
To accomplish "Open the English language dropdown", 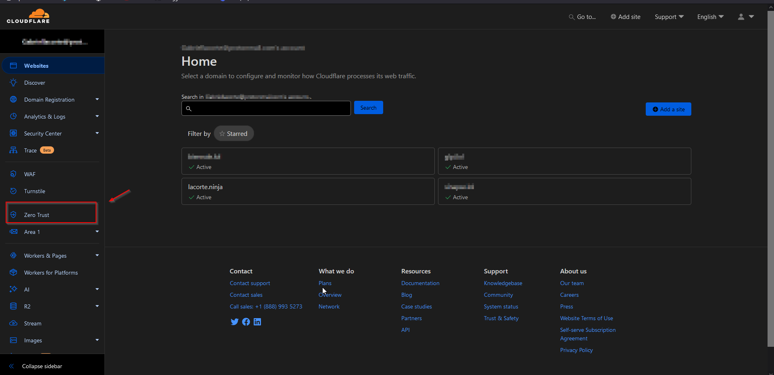I will tap(710, 17).
